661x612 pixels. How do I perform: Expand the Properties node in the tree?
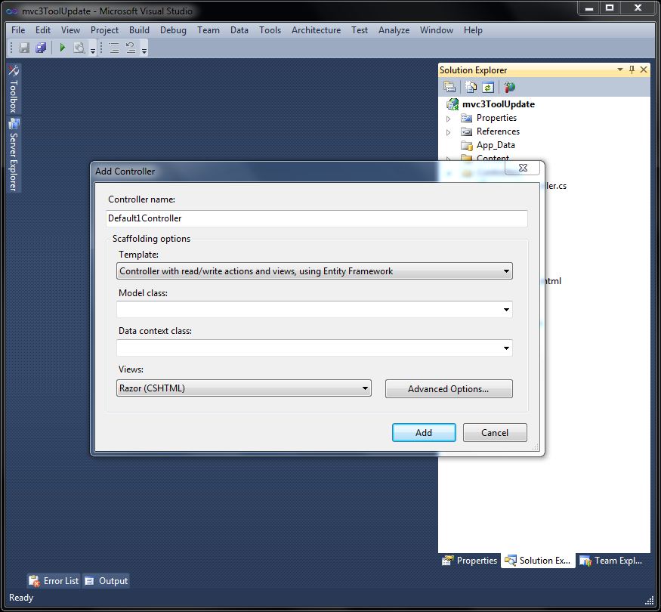pos(448,119)
